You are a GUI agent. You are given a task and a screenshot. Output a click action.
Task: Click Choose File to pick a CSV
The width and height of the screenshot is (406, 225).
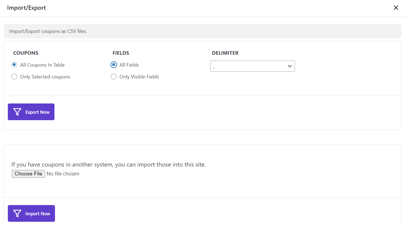coord(28,174)
